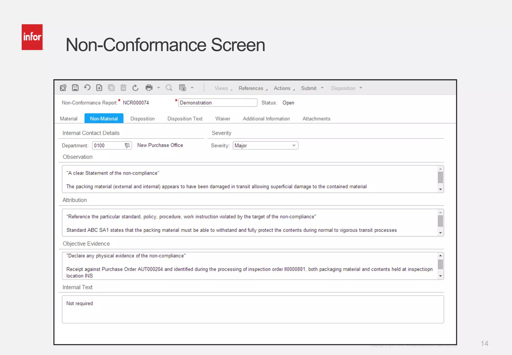
Task: Click the Undo (revert) arrow icon
Action: 87,88
